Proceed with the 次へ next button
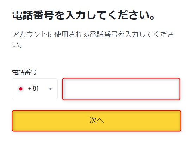 (97, 121)
